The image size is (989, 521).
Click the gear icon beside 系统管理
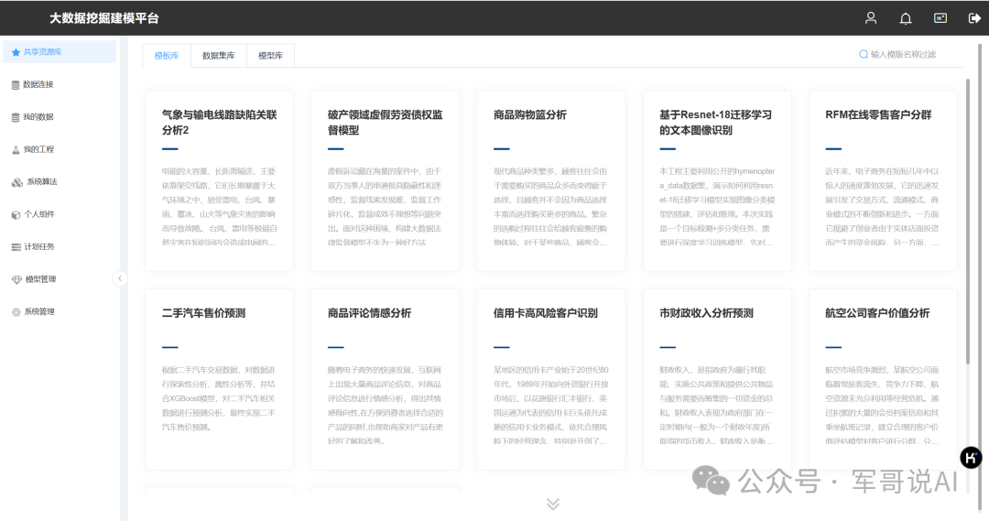tap(16, 312)
